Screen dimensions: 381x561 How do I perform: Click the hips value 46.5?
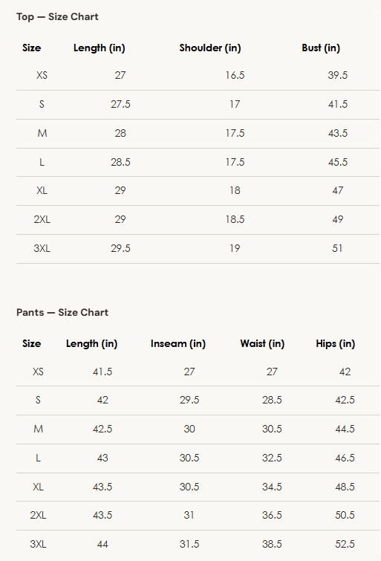(x=345, y=458)
